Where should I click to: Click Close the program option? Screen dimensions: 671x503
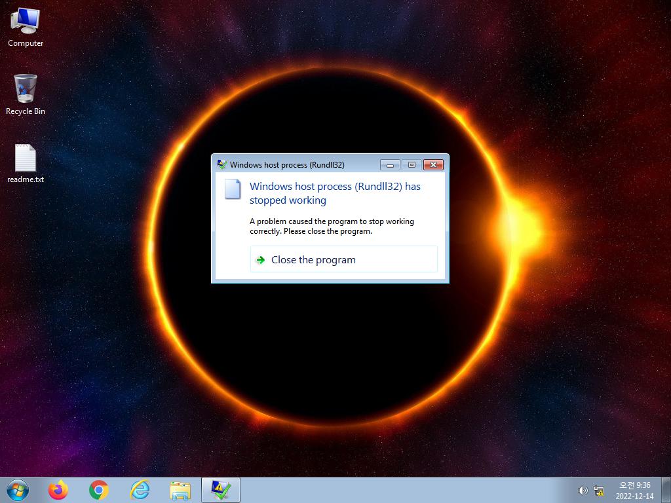pyautogui.click(x=343, y=259)
